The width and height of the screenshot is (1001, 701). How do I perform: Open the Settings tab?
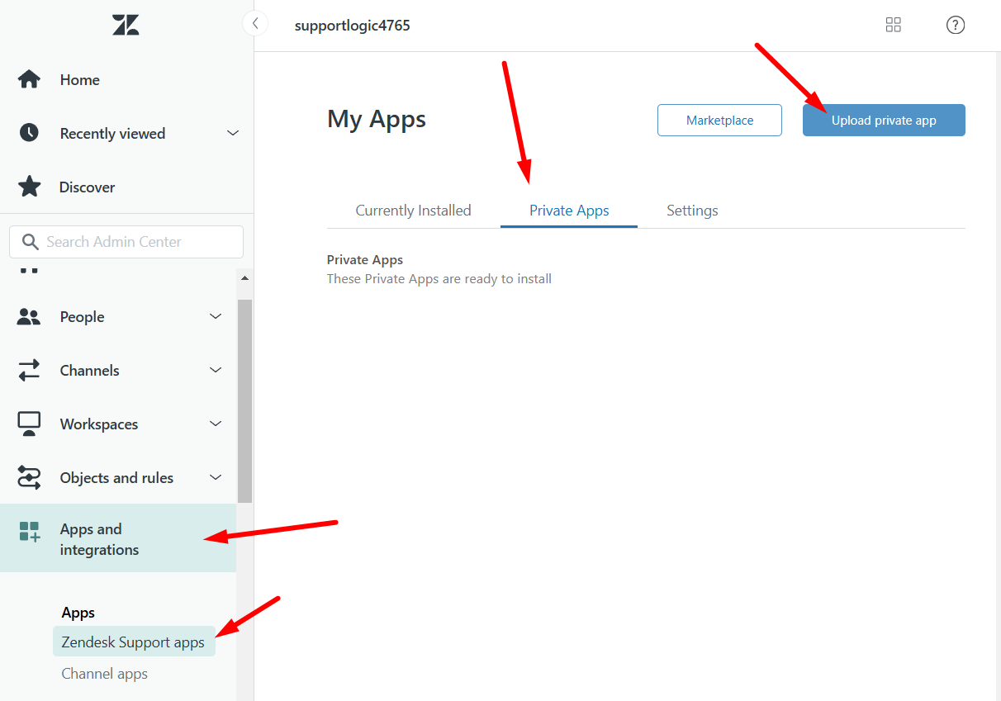coord(692,211)
